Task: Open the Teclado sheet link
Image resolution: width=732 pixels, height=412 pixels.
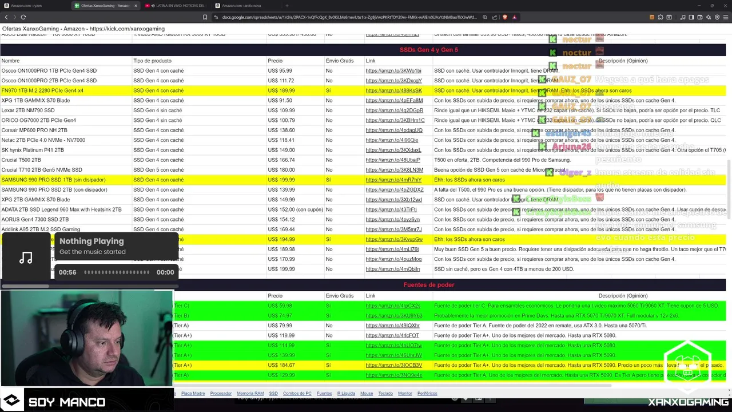Action: point(385,394)
